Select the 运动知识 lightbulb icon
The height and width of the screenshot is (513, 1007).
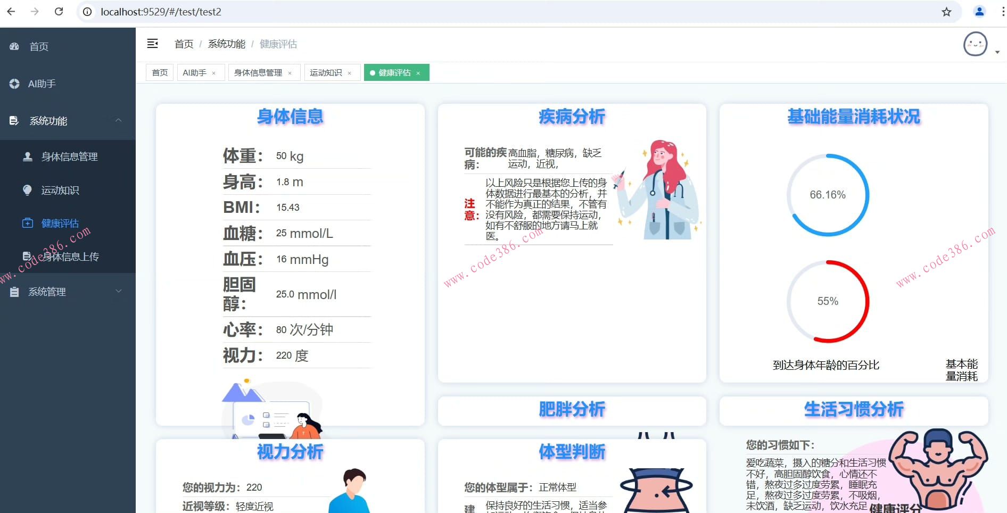(27, 190)
